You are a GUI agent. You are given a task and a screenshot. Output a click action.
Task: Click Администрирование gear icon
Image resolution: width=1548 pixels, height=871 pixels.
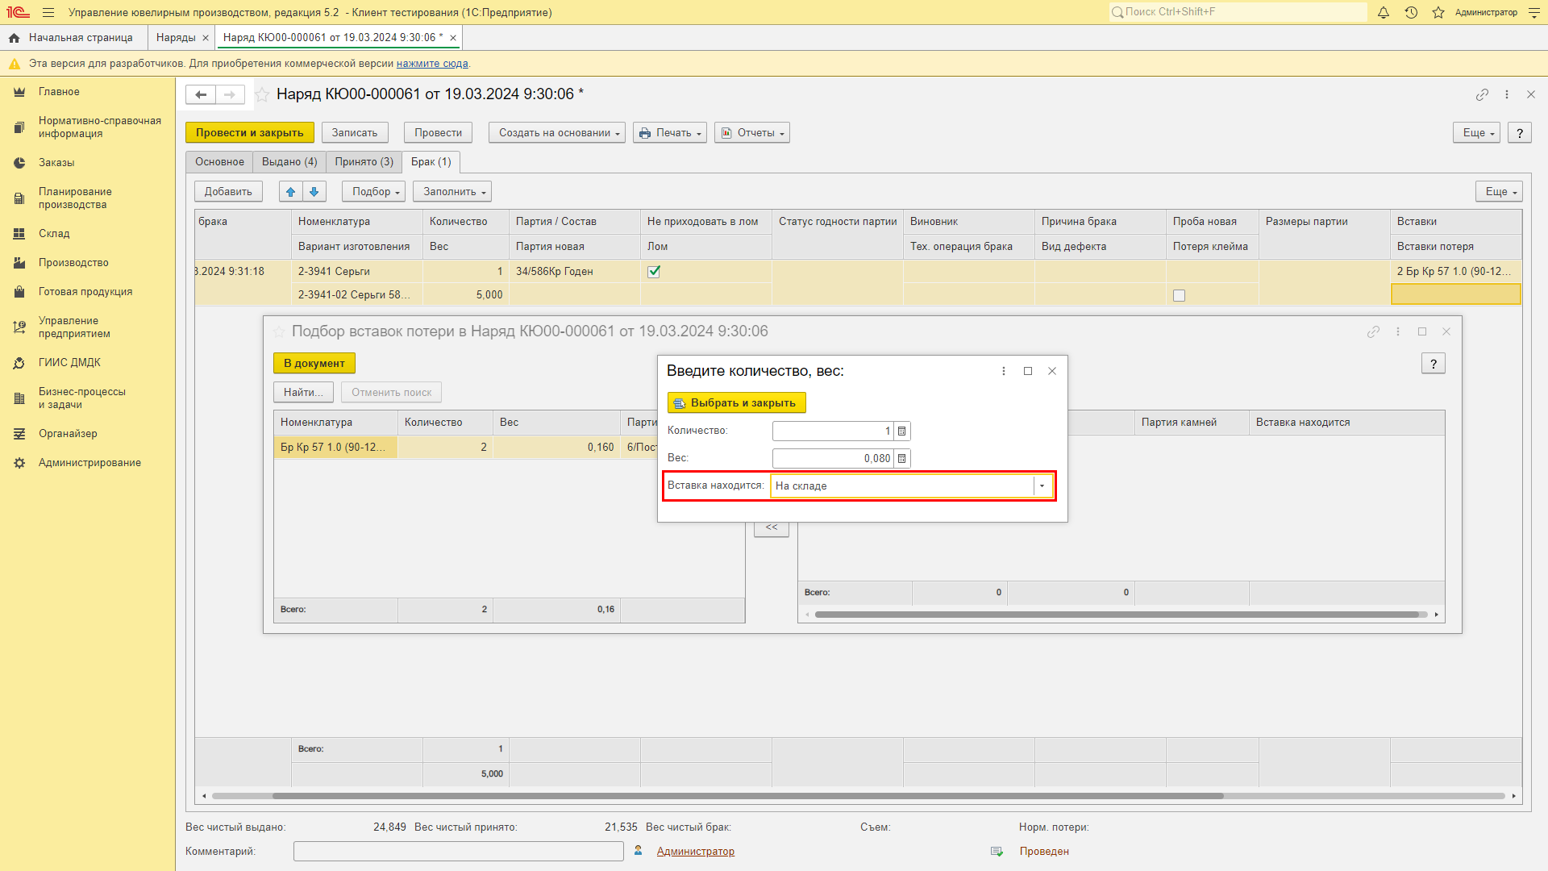coord(19,463)
